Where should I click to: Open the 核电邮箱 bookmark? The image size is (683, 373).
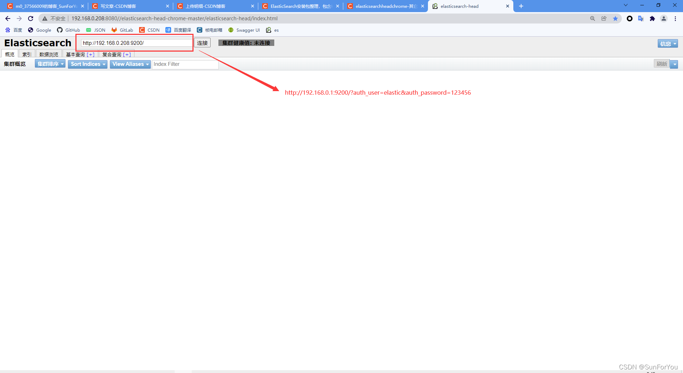click(x=210, y=30)
